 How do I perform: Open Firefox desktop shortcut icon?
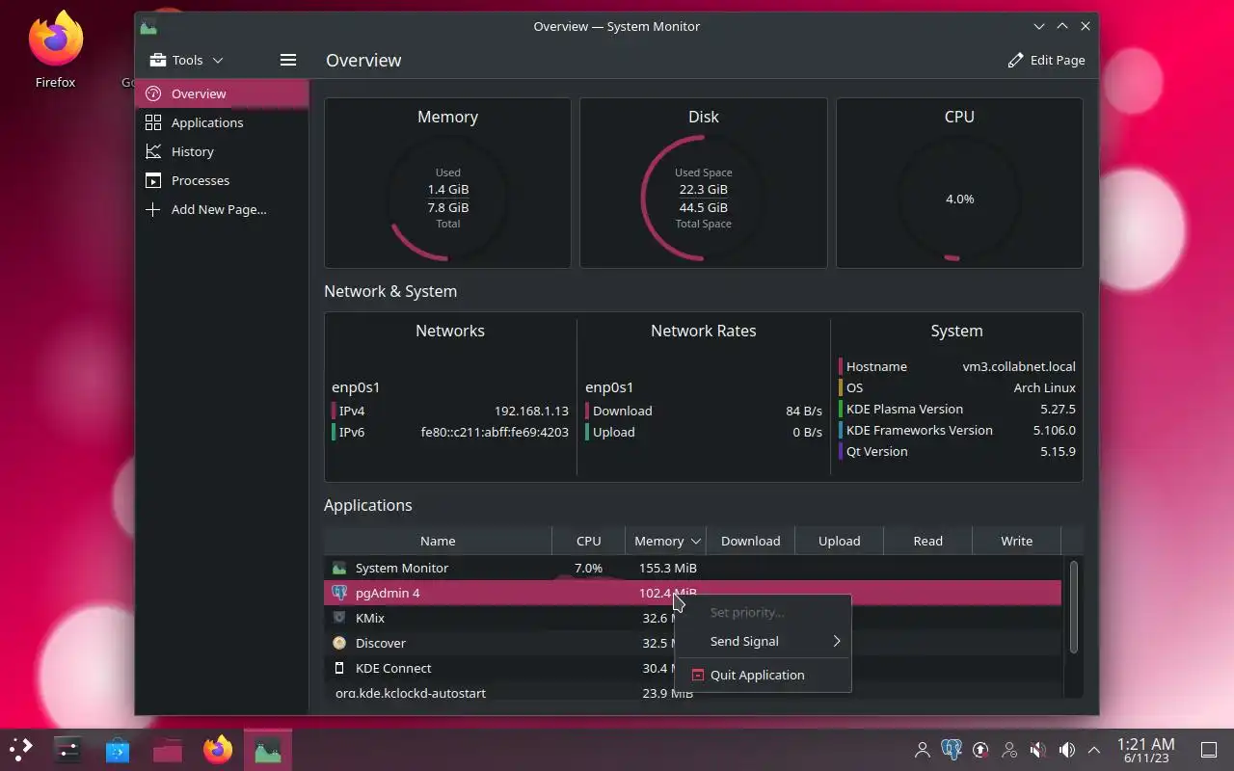(55, 50)
